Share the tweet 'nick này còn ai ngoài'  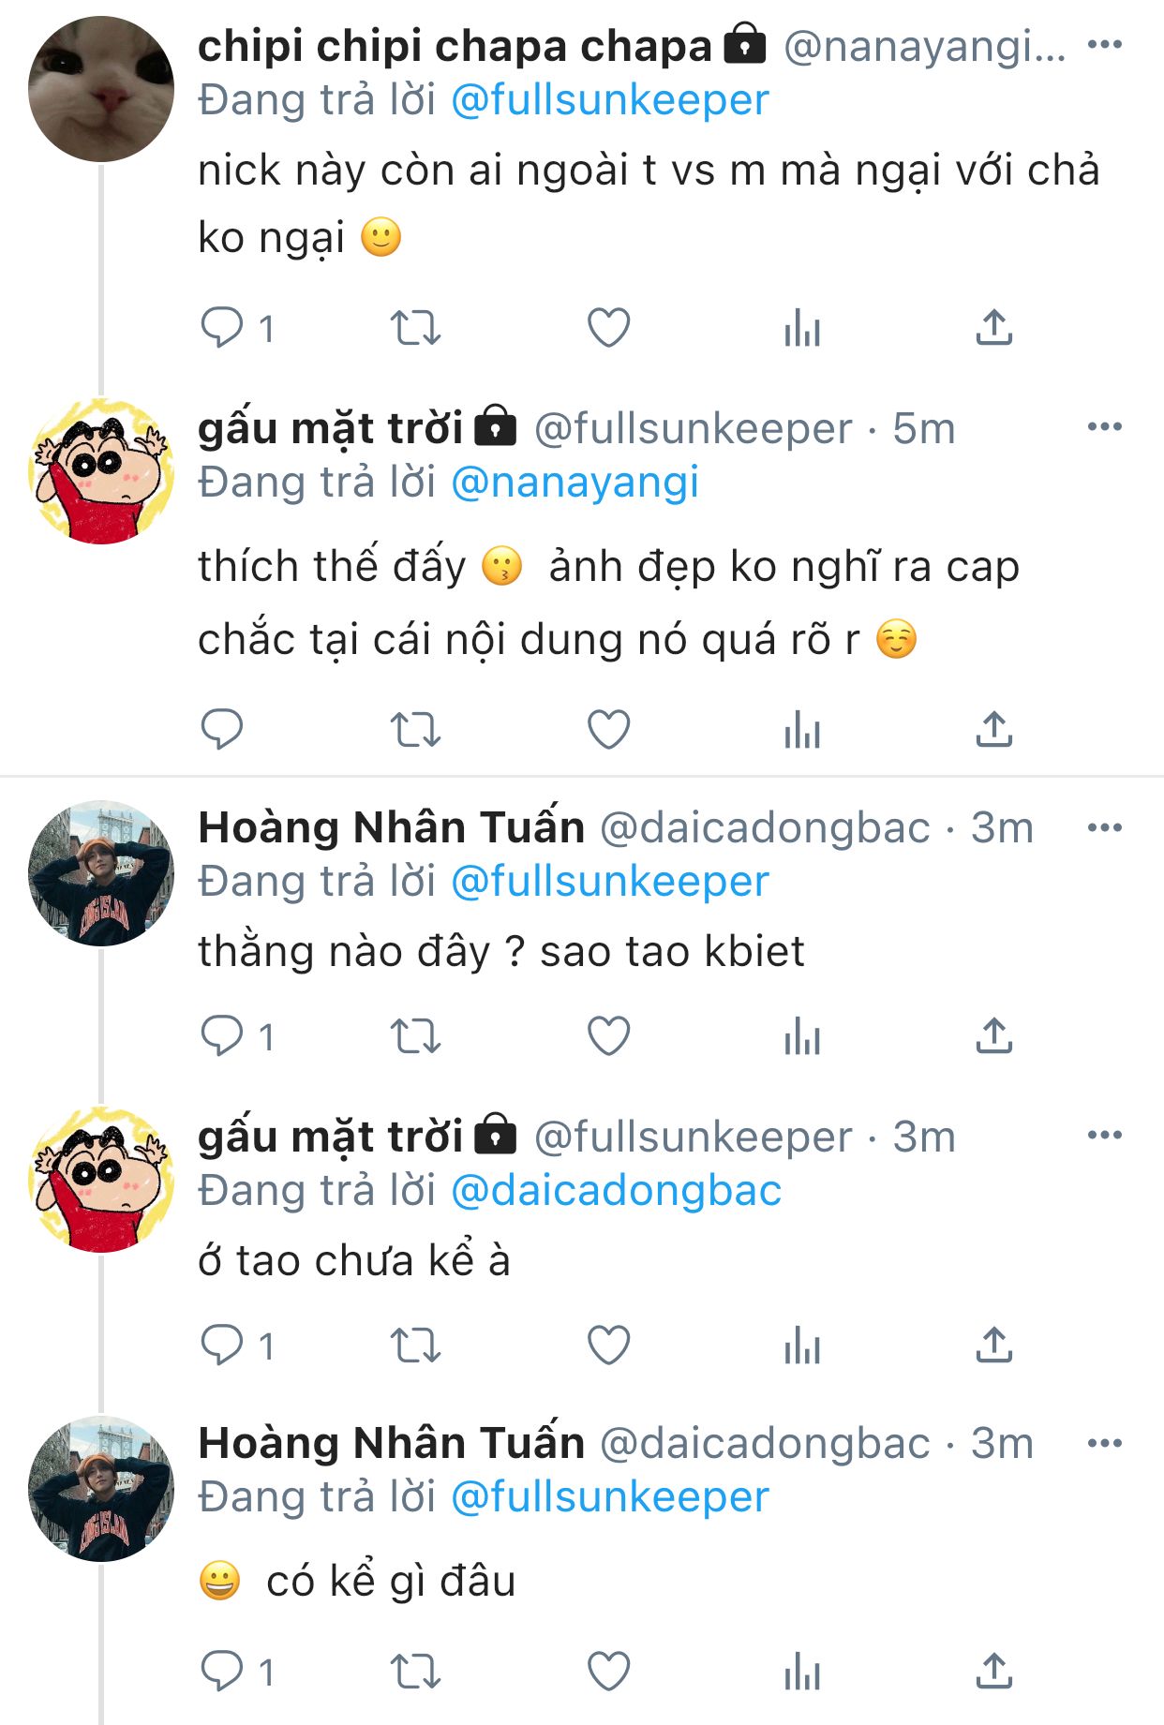pyautogui.click(x=993, y=328)
